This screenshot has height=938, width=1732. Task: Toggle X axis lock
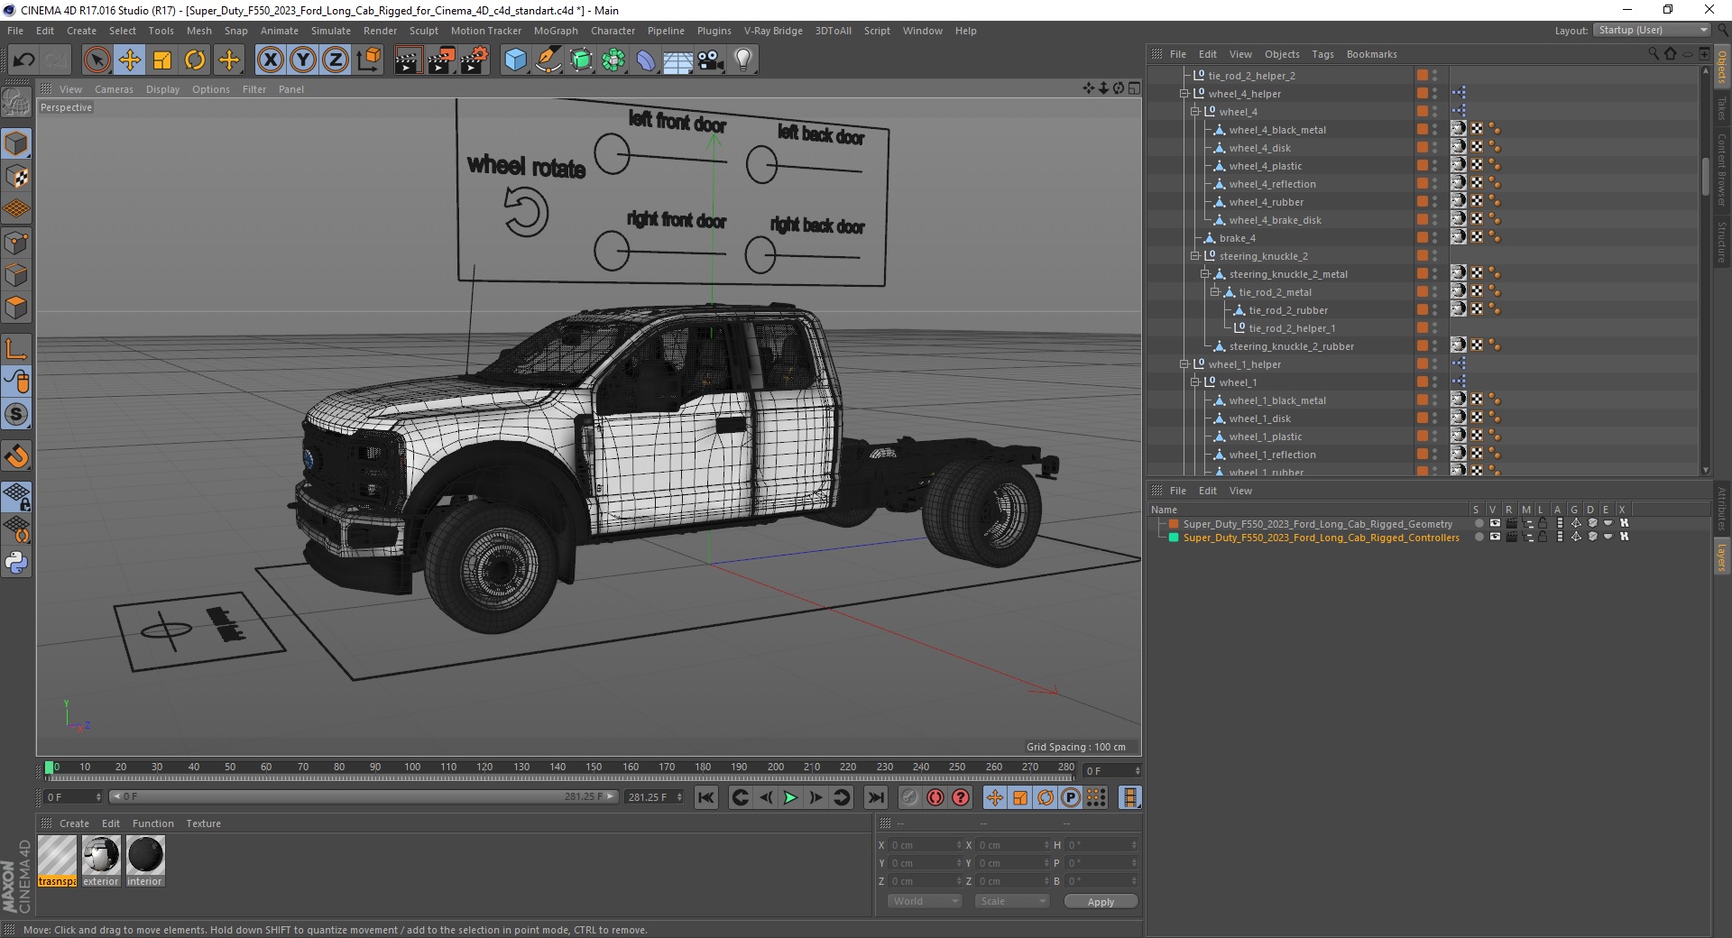coord(270,60)
